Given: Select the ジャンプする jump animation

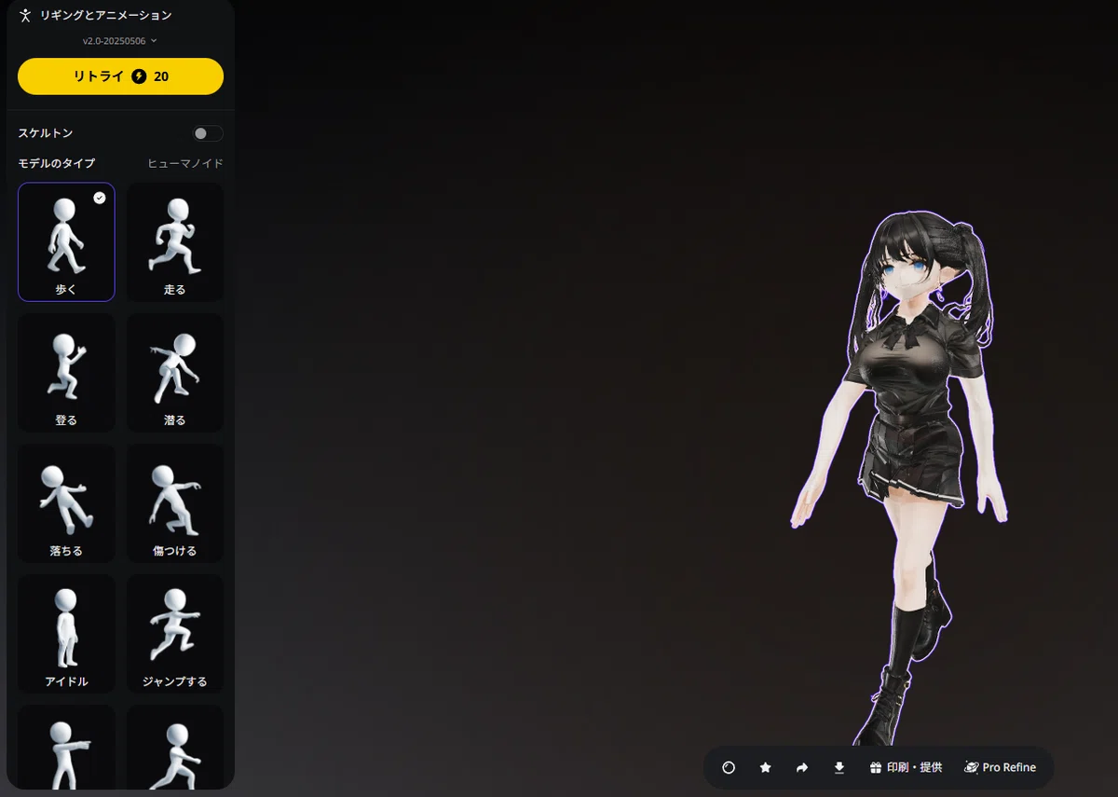Looking at the screenshot, I should 175,634.
